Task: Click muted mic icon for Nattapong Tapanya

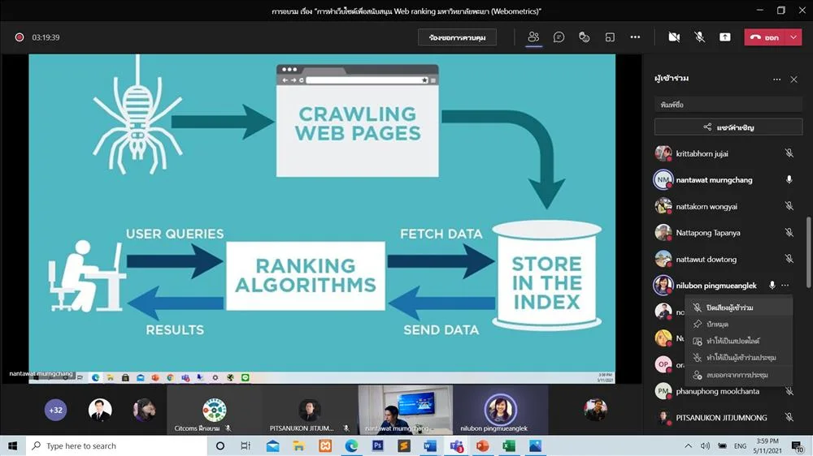Action: pos(789,232)
